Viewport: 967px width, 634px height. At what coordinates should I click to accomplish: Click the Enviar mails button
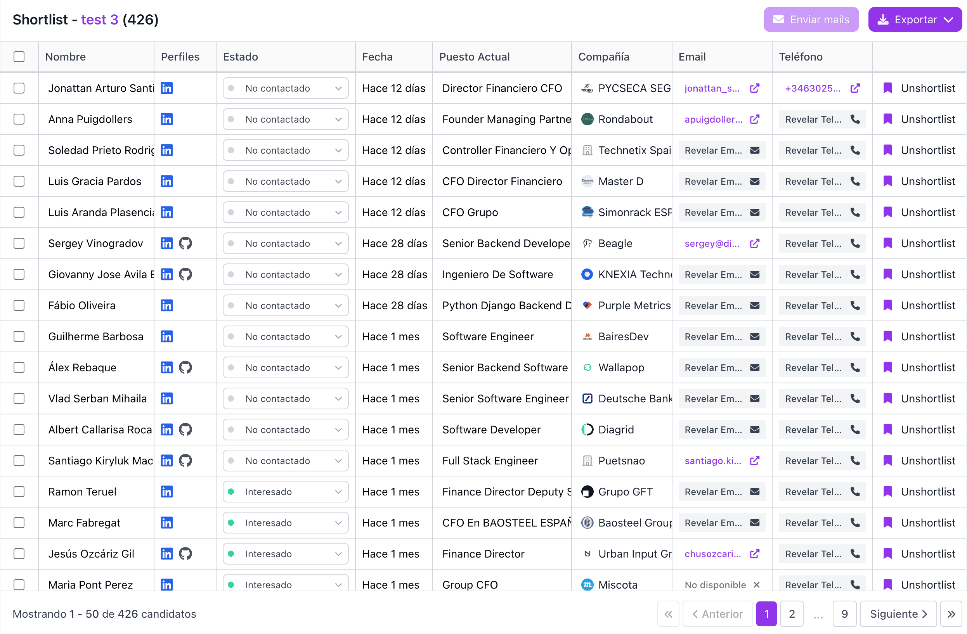pyautogui.click(x=811, y=19)
